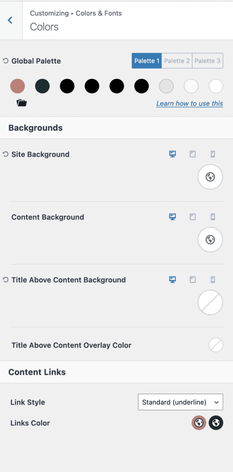Viewport: 233px width, 472px height.
Task: Select tablet device icon for Title Above Content Background
Action: (193, 280)
